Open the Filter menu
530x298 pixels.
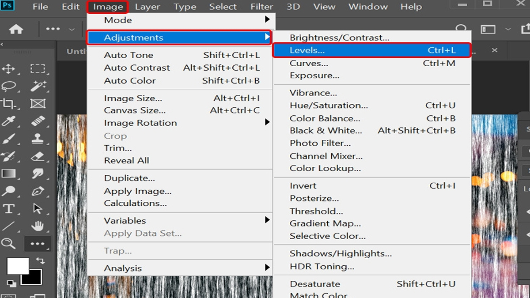261,7
